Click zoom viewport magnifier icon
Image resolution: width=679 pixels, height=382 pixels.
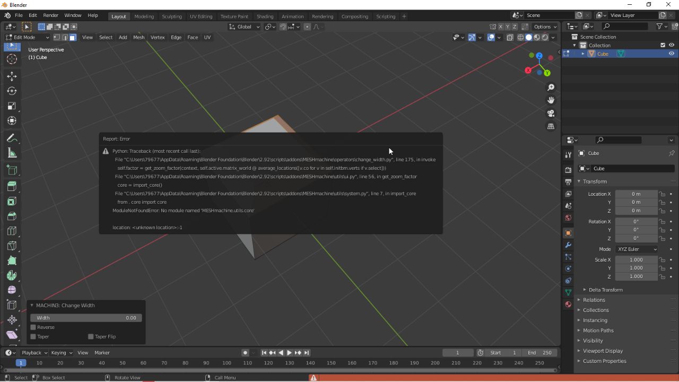551,88
